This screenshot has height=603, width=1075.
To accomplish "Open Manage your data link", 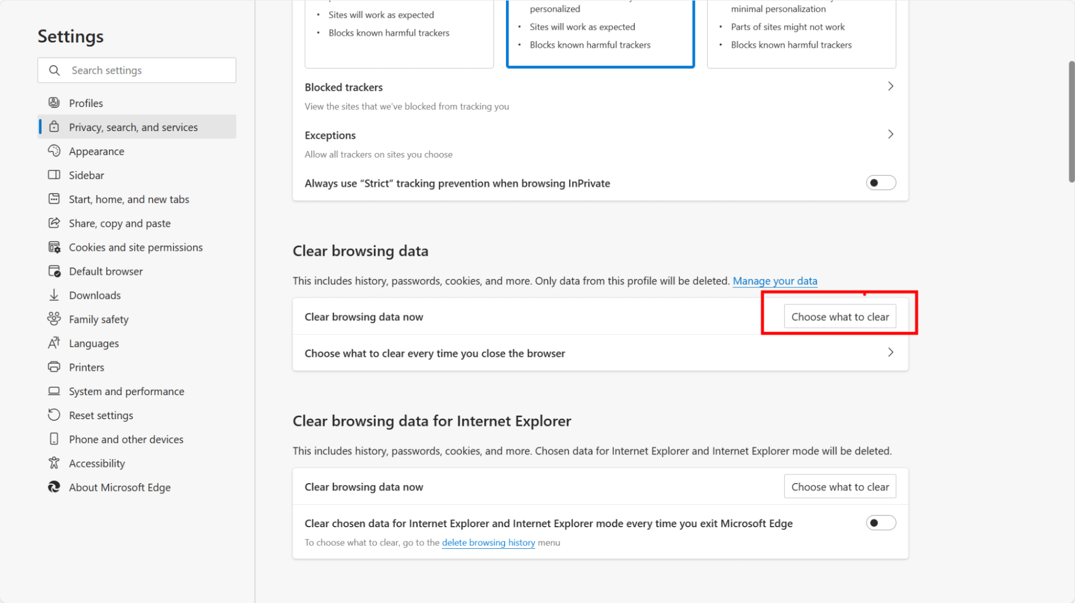I will (775, 281).
